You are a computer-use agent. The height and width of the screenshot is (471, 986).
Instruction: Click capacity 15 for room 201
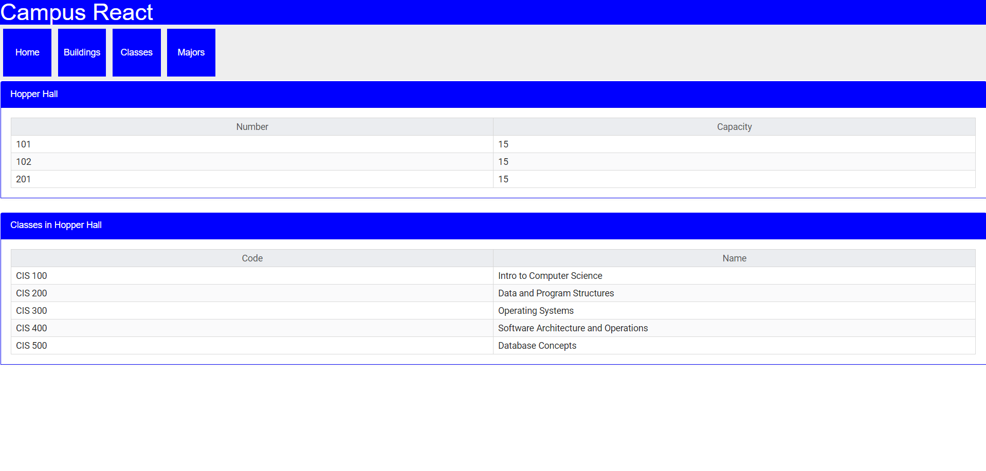pyautogui.click(x=734, y=179)
